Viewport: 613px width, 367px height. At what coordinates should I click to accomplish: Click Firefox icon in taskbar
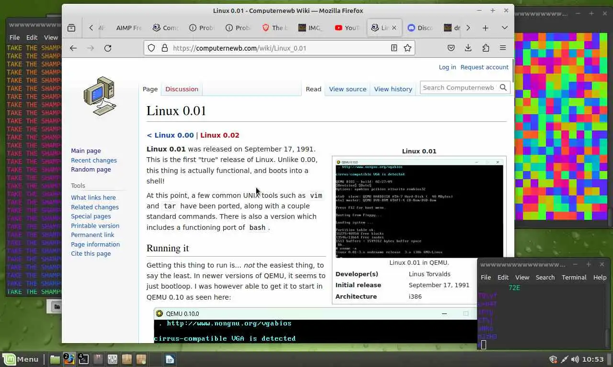[x=69, y=359]
